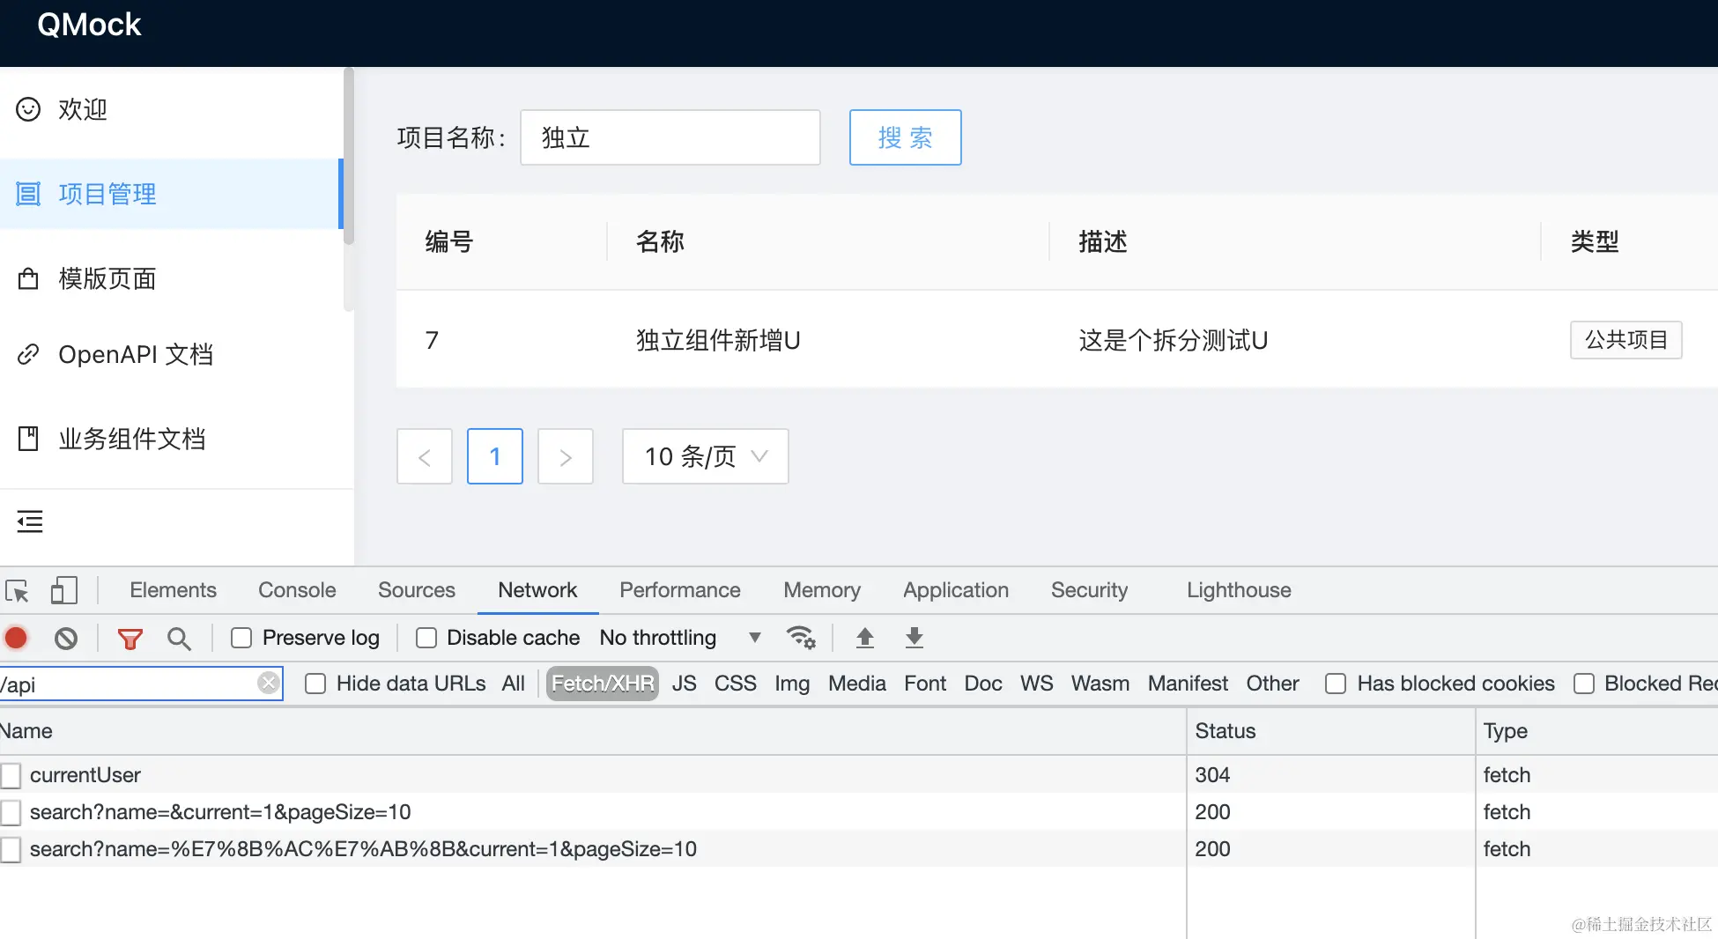
Task: Filter requests by Font
Action: pos(925,684)
